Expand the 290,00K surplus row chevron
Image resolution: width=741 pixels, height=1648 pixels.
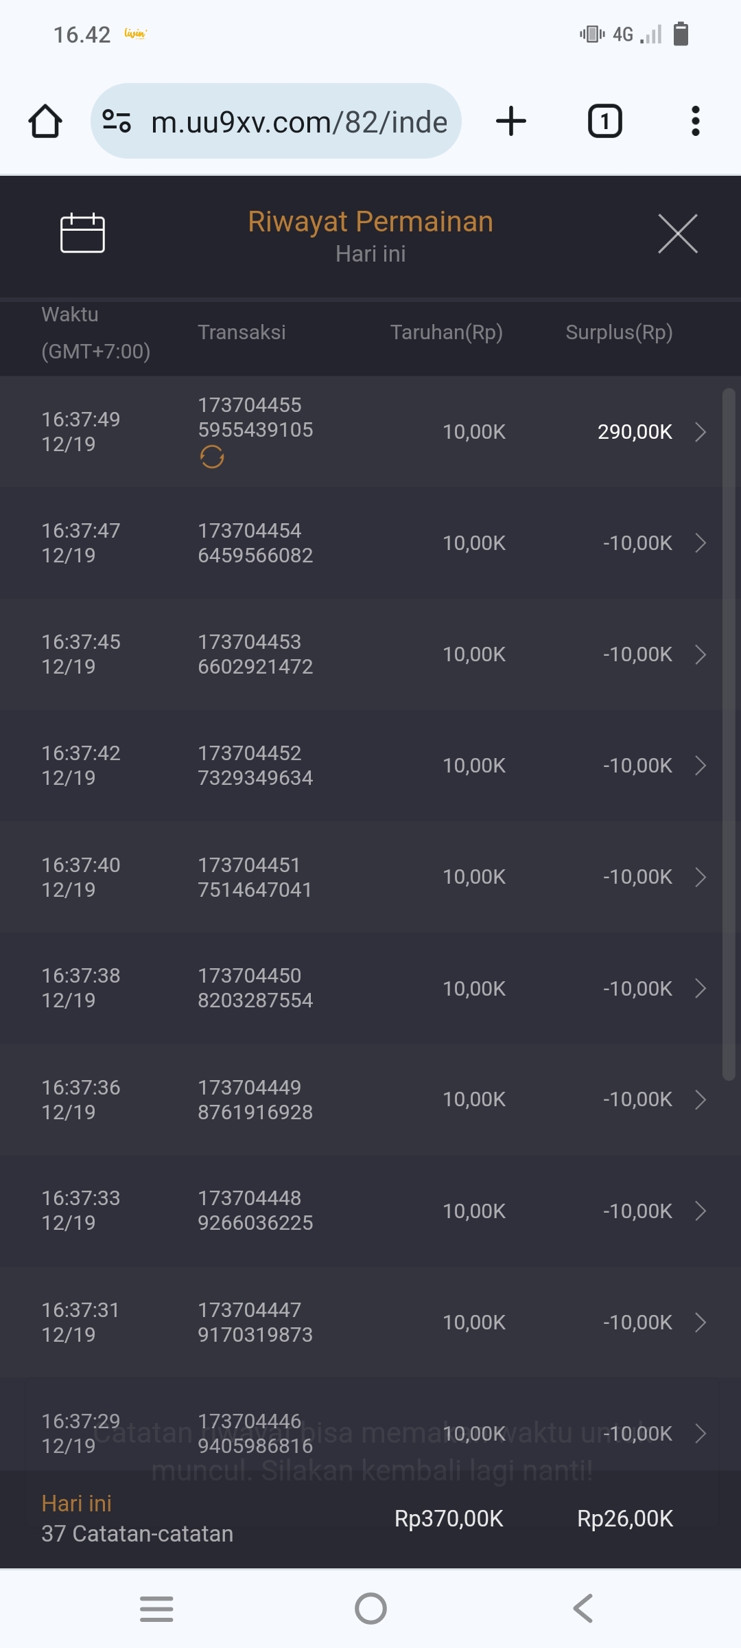coord(700,432)
